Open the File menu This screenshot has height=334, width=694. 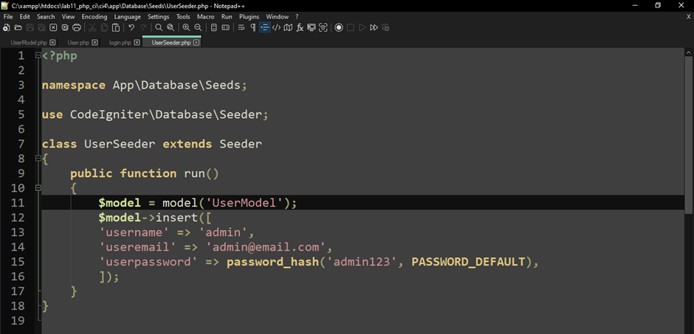coord(8,17)
